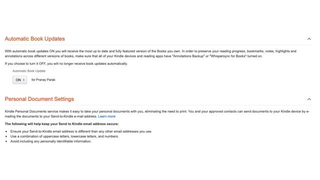
Task: Click the second bullet point marker
Action: click(x=6, y=136)
